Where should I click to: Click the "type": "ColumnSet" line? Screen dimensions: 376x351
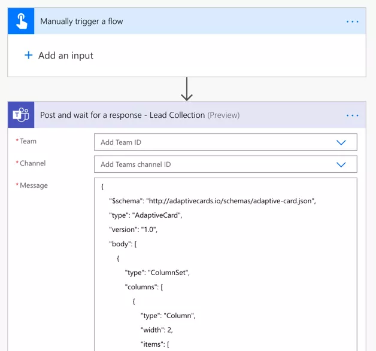tap(157, 273)
